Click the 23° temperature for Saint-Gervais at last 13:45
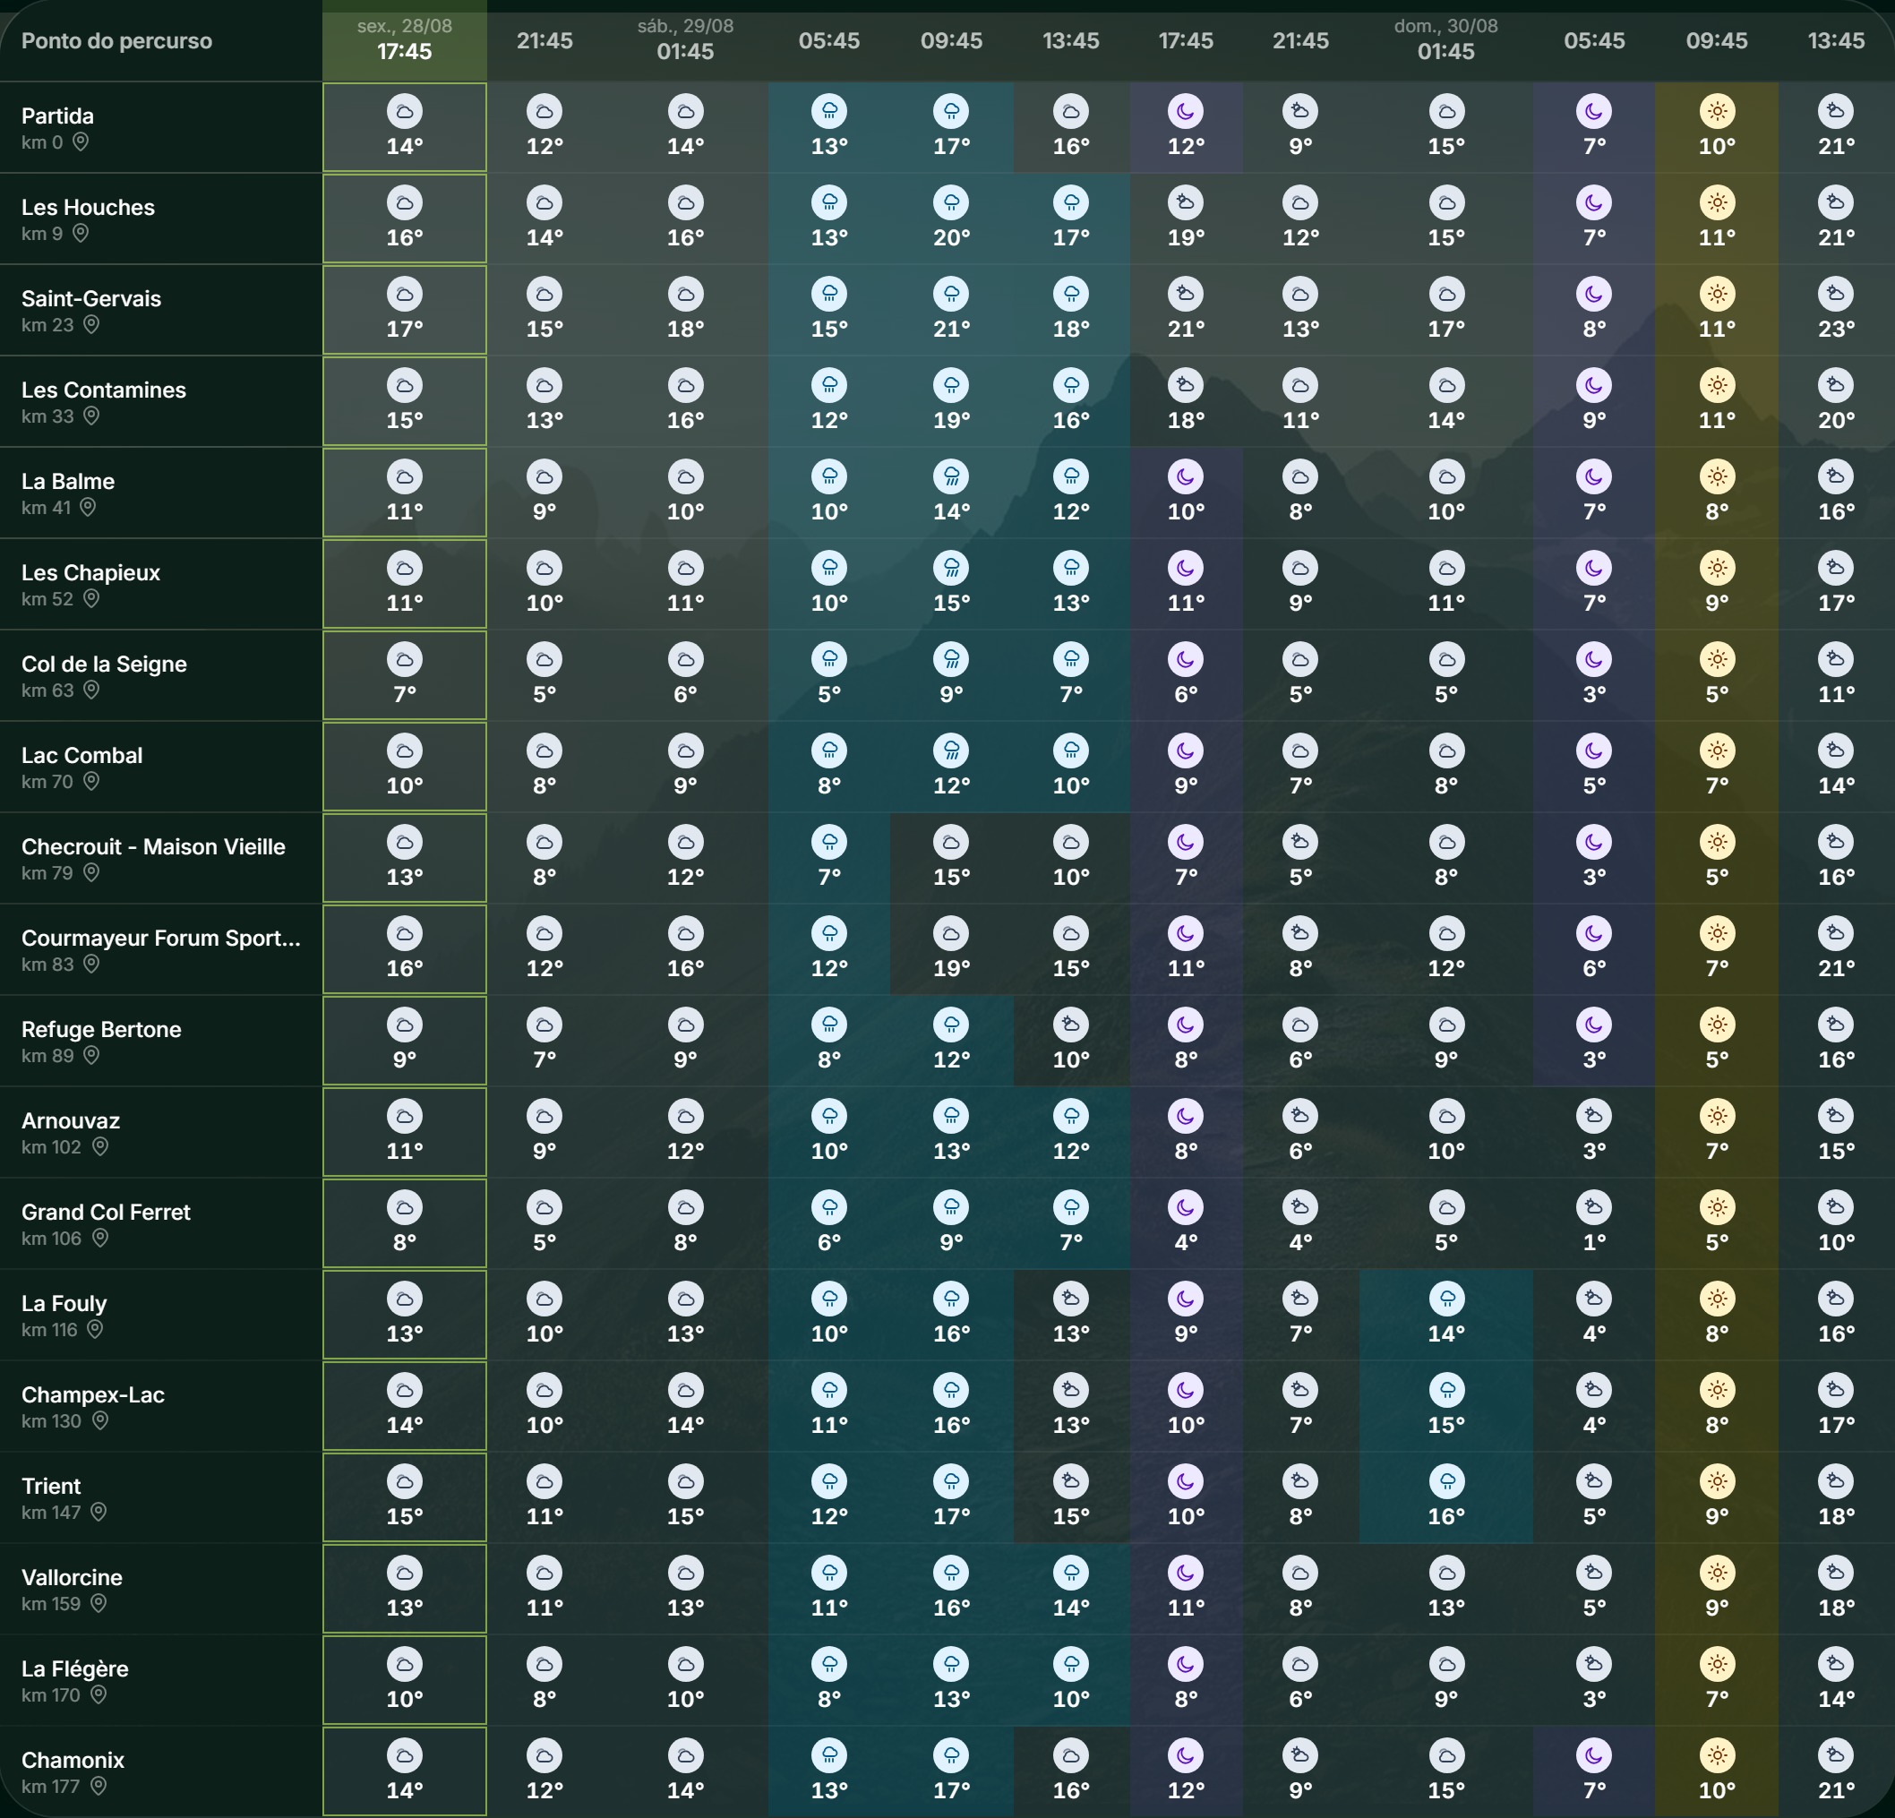This screenshot has height=1818, width=1895. (1835, 329)
